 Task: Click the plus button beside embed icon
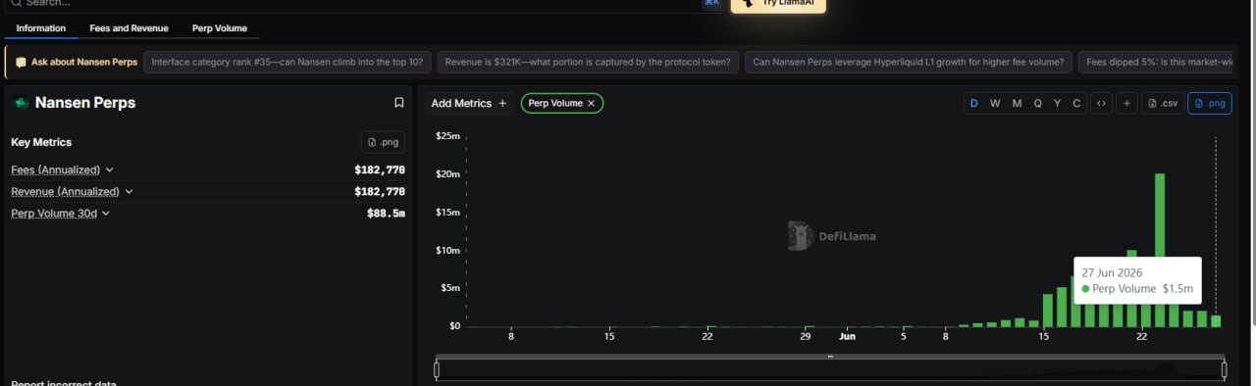click(x=1126, y=103)
